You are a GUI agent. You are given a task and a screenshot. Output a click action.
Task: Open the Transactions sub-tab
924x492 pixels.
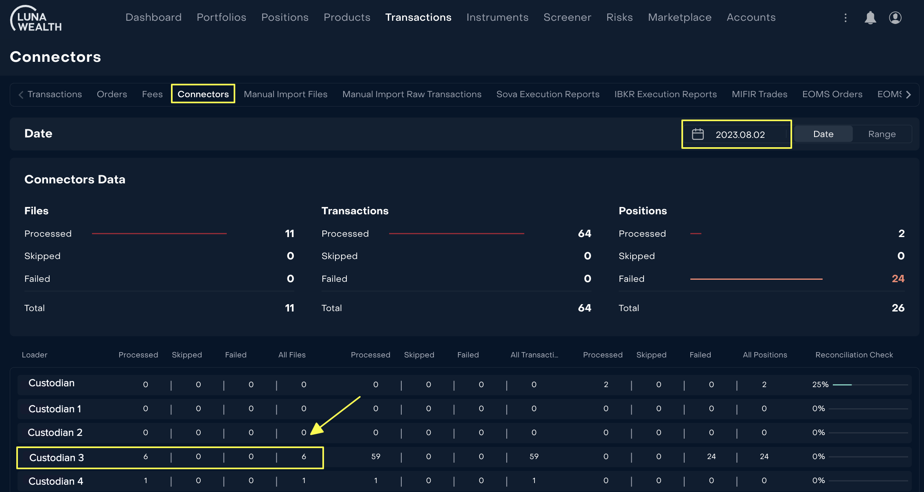point(55,94)
